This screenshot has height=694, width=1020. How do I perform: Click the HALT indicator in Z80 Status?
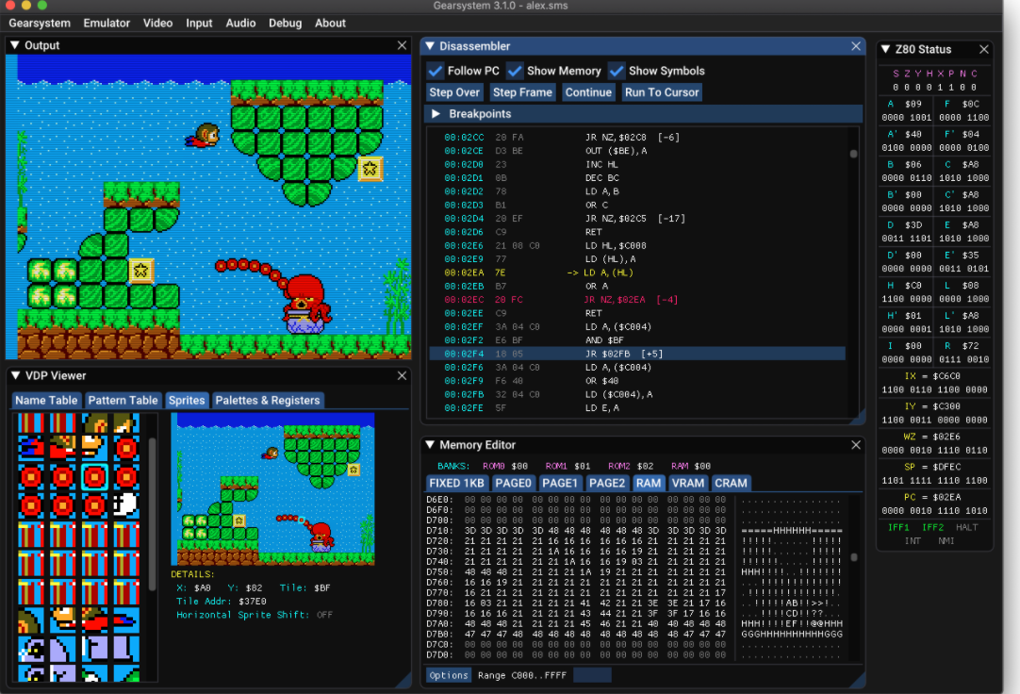(x=966, y=527)
